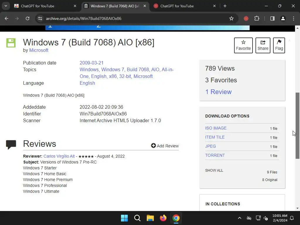300x225 pixels.
Task: Click the 'Windows 7 Ultimate' review line
Action: (41, 191)
